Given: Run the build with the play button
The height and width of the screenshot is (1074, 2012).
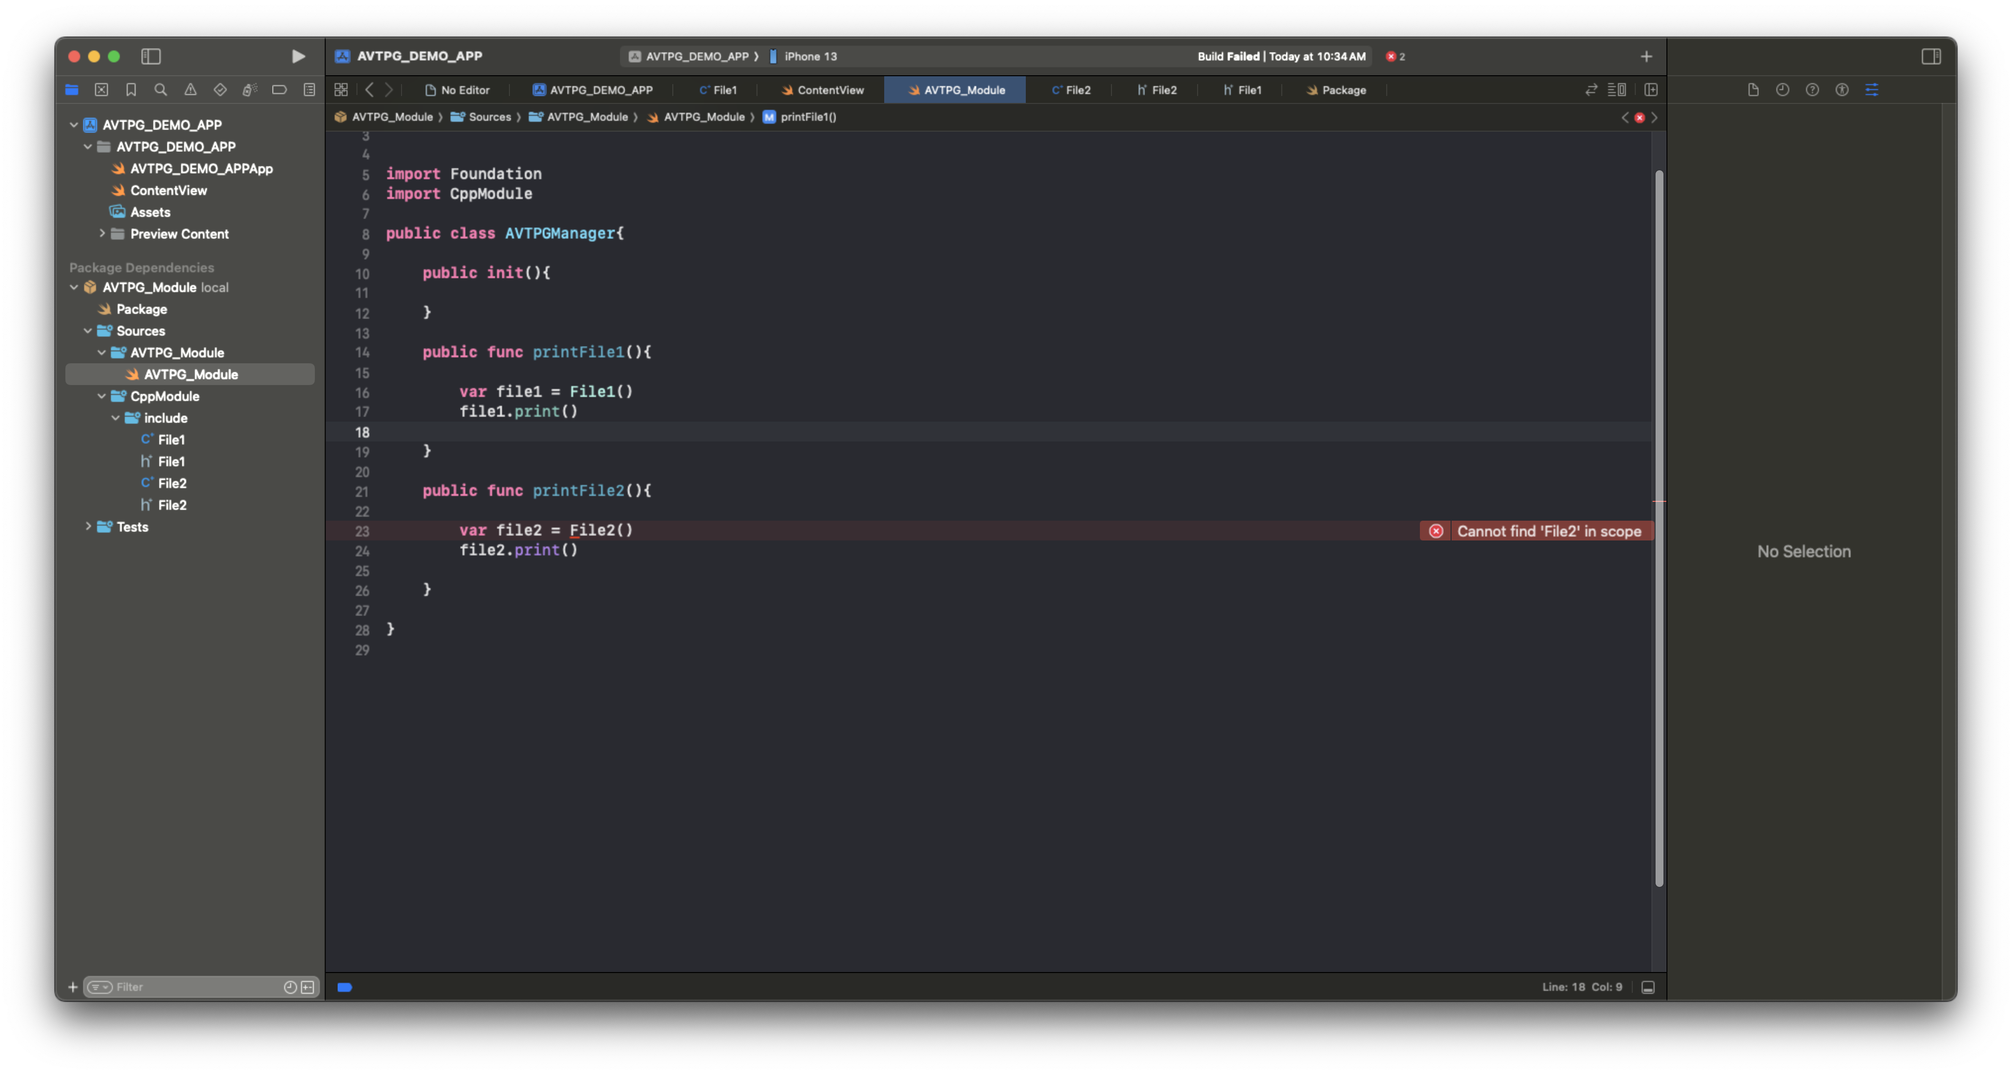Looking at the screenshot, I should click(298, 56).
